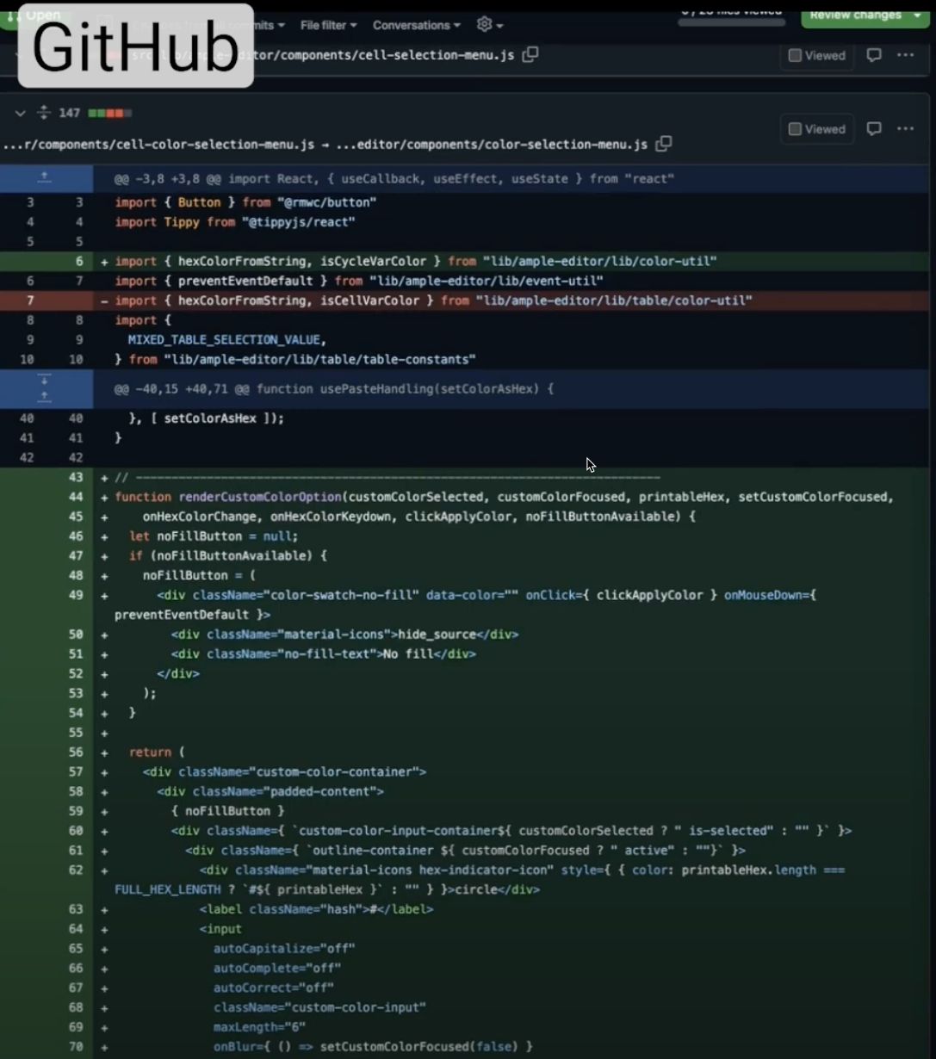Click the 'outline-container' div line 61
The width and height of the screenshot is (936, 1059).
coord(465,851)
